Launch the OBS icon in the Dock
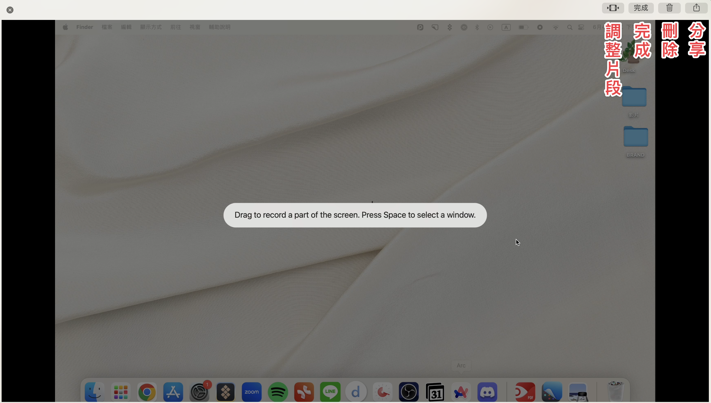This screenshot has height=403, width=711. click(x=409, y=392)
